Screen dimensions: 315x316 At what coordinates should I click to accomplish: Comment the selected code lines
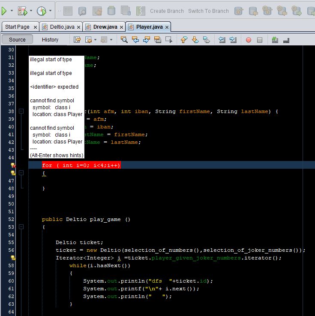pos(275,40)
